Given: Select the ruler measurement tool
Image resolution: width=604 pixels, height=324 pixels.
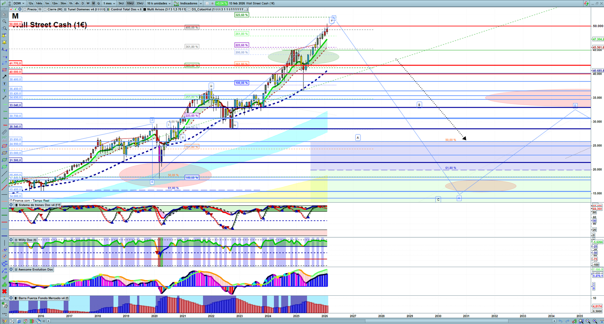Looking at the screenshot, I should coord(4,132).
